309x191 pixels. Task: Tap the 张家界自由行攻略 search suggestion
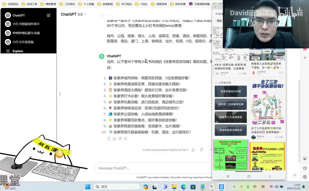point(231,91)
